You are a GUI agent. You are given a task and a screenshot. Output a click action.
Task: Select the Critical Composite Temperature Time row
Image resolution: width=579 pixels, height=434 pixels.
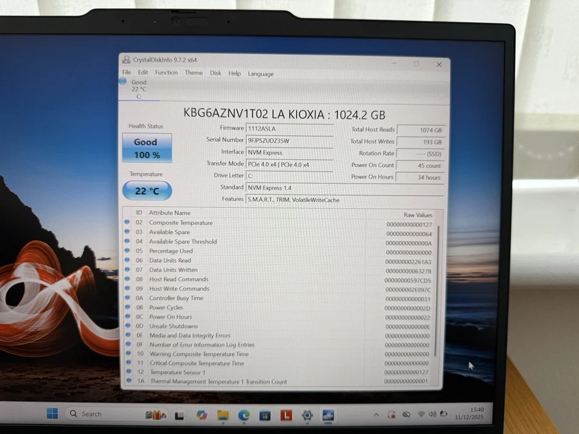279,363
